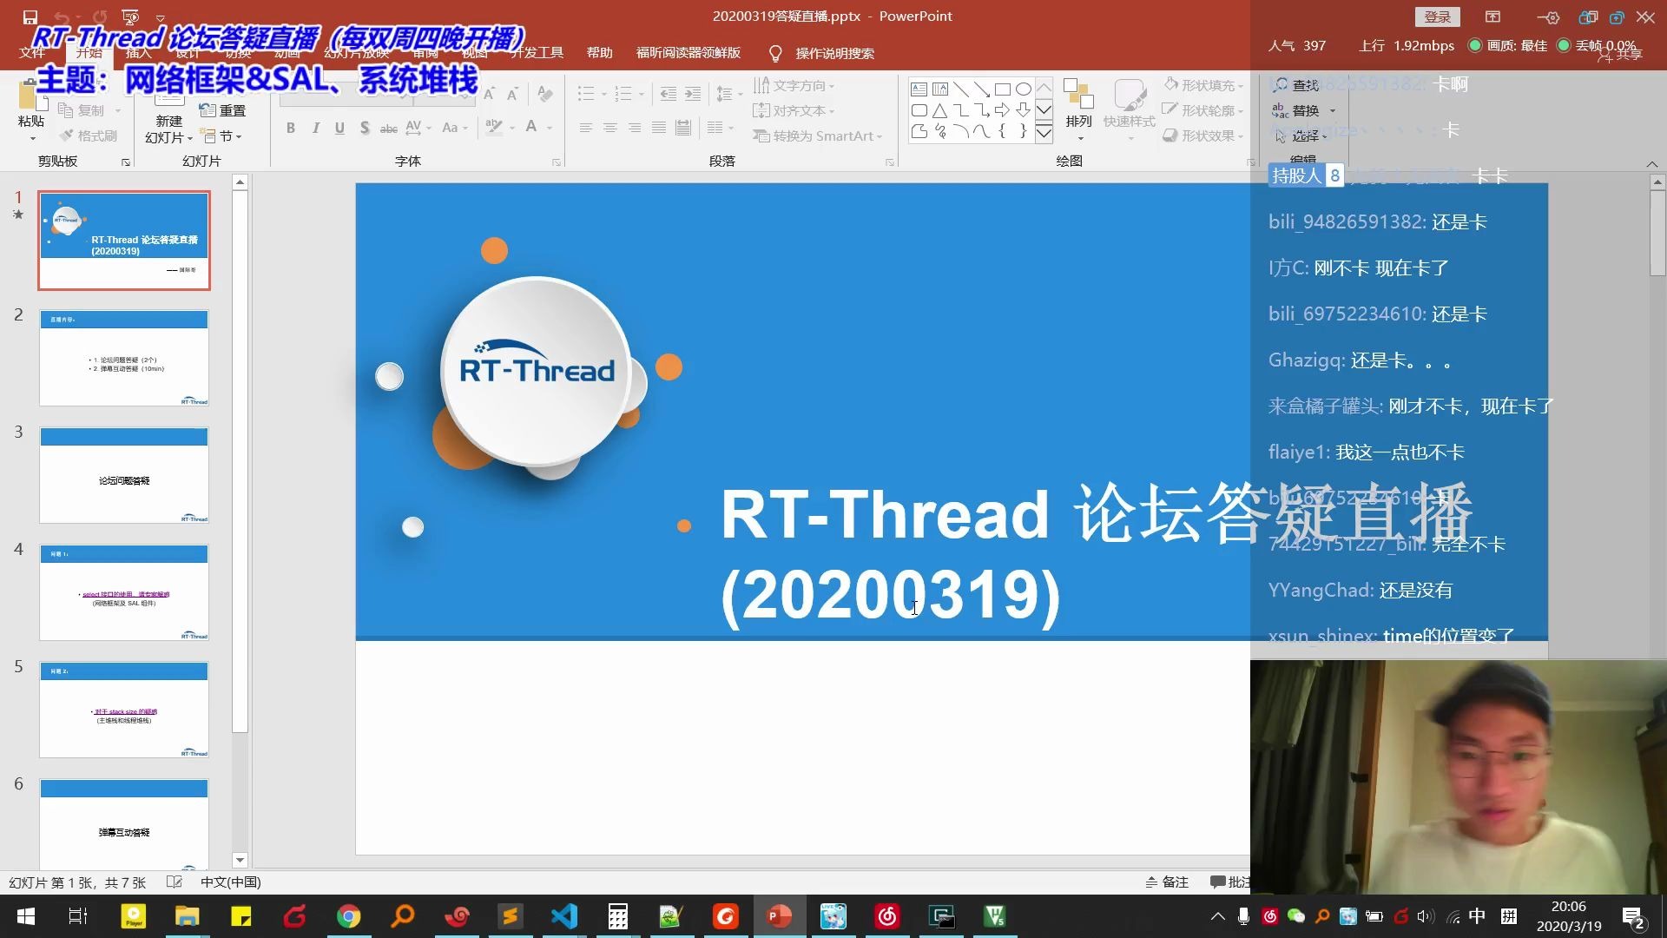Click the 格式刷 format painter button

tap(88, 136)
